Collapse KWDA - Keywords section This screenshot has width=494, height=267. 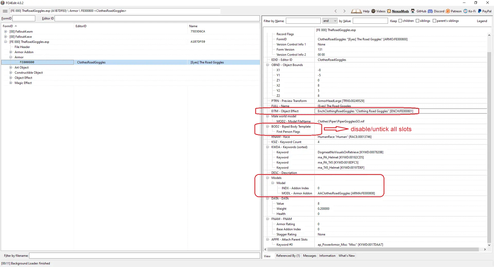click(267, 147)
